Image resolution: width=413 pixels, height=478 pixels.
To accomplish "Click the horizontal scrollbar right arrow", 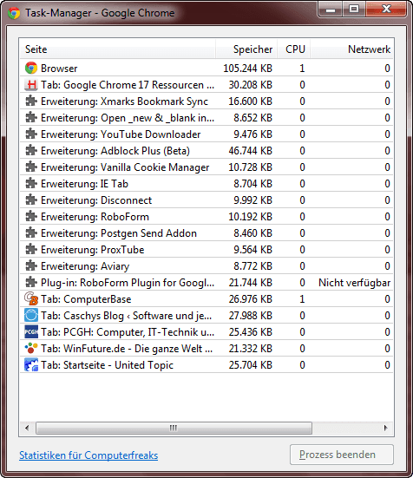I will click(386, 428).
